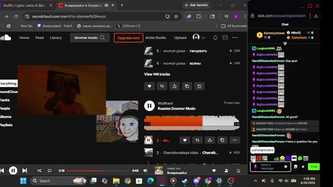Click the Chrome address bar URL
The image size is (333, 187).
pyautogui.click(x=69, y=16)
